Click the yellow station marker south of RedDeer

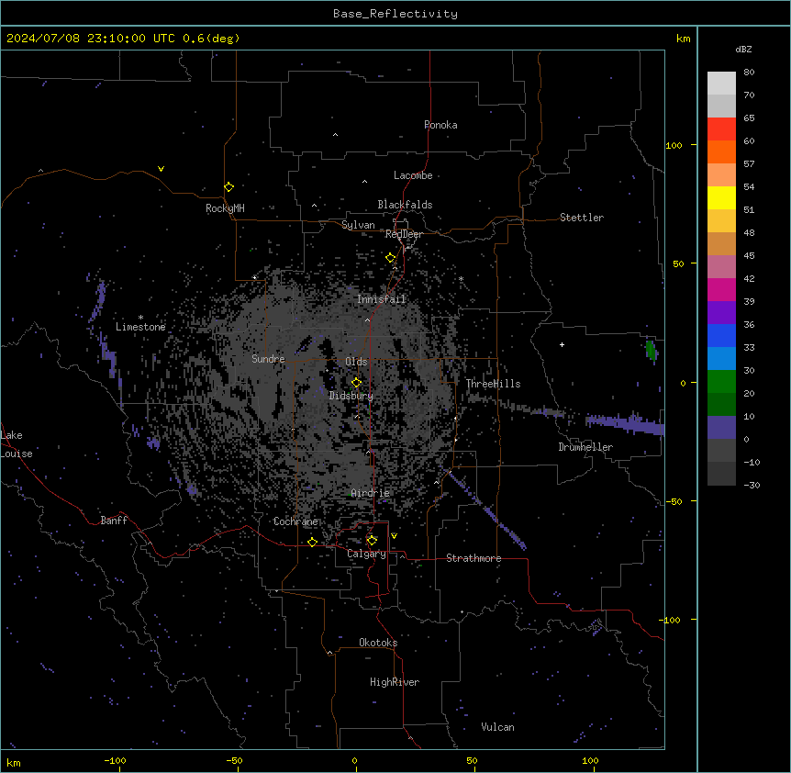(391, 258)
